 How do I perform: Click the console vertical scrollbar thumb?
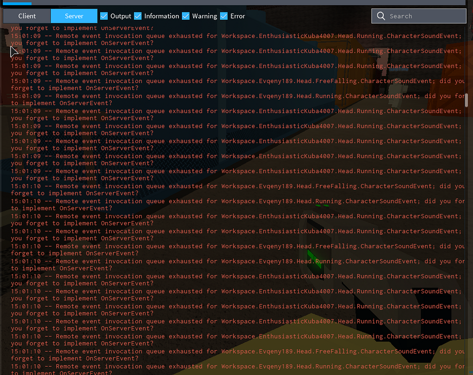466,100
